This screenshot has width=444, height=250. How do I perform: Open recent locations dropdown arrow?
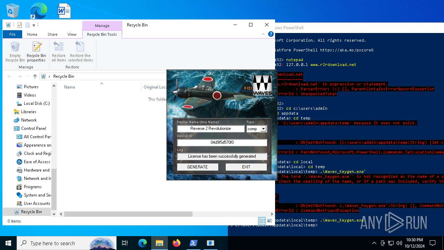click(x=27, y=76)
